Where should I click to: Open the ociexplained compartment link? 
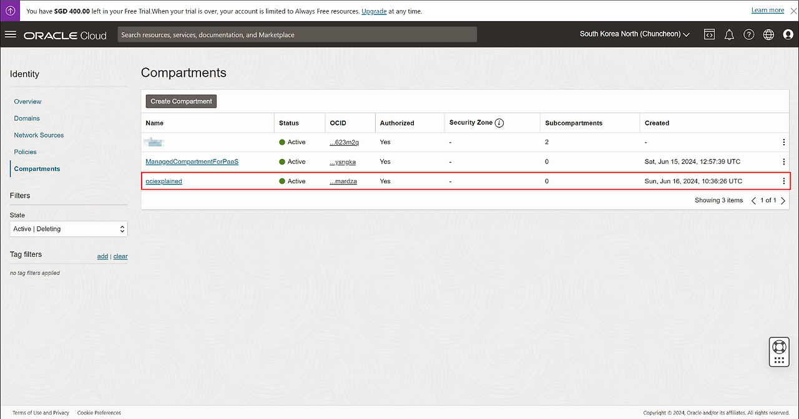pos(164,181)
